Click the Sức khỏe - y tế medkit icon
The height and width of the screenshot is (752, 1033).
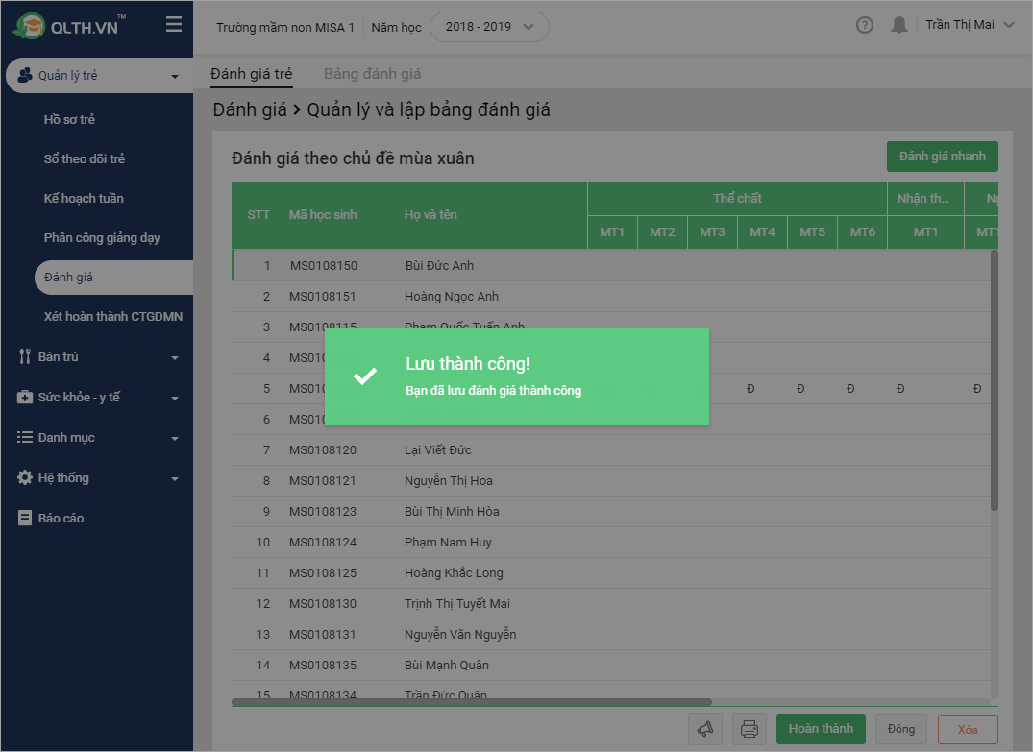point(24,397)
